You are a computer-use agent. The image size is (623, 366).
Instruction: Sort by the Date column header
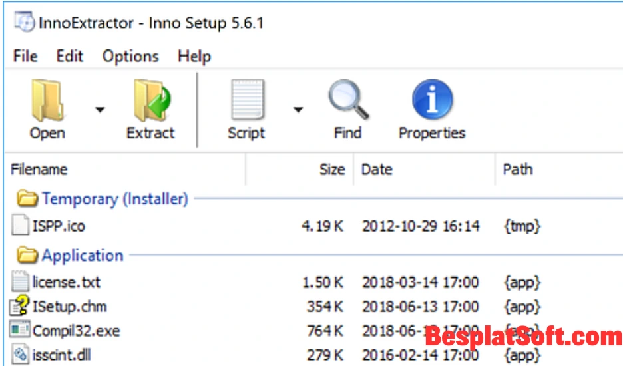[x=377, y=169]
